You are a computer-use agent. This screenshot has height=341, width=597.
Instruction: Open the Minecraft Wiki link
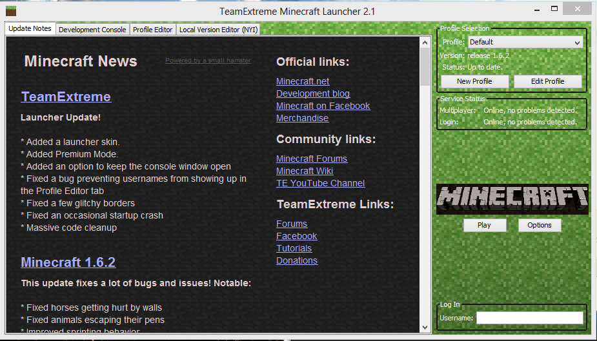click(305, 171)
